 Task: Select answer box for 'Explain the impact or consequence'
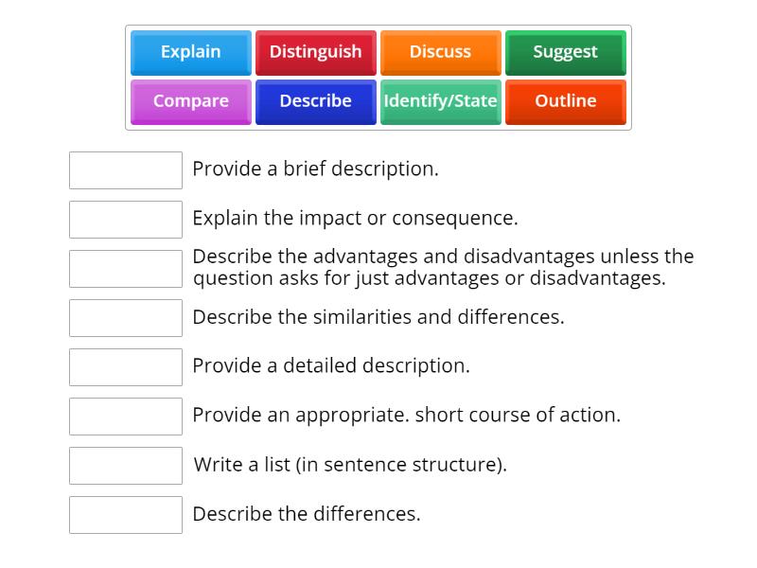(x=126, y=220)
